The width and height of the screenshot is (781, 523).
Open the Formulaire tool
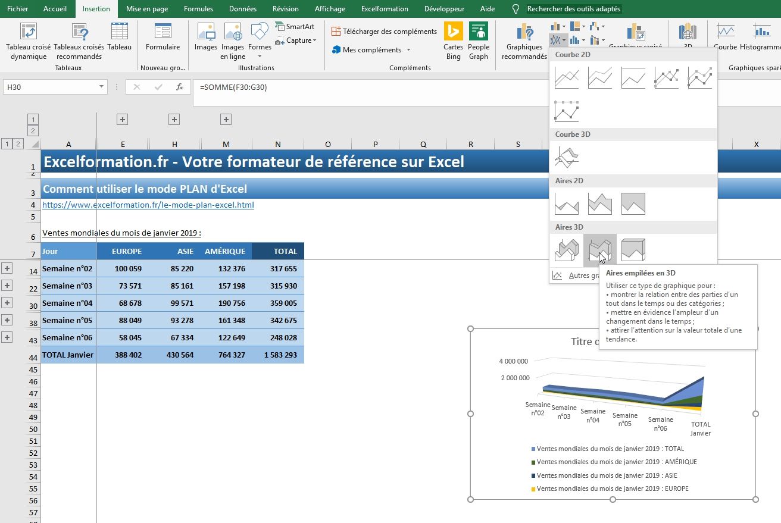tap(163, 33)
